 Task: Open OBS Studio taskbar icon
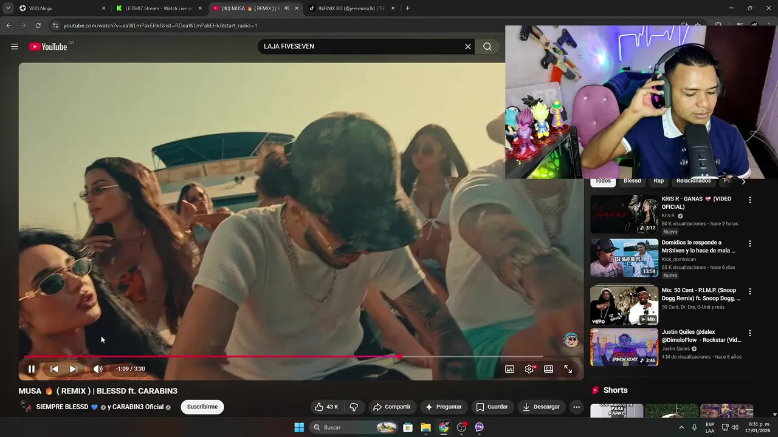(x=461, y=427)
